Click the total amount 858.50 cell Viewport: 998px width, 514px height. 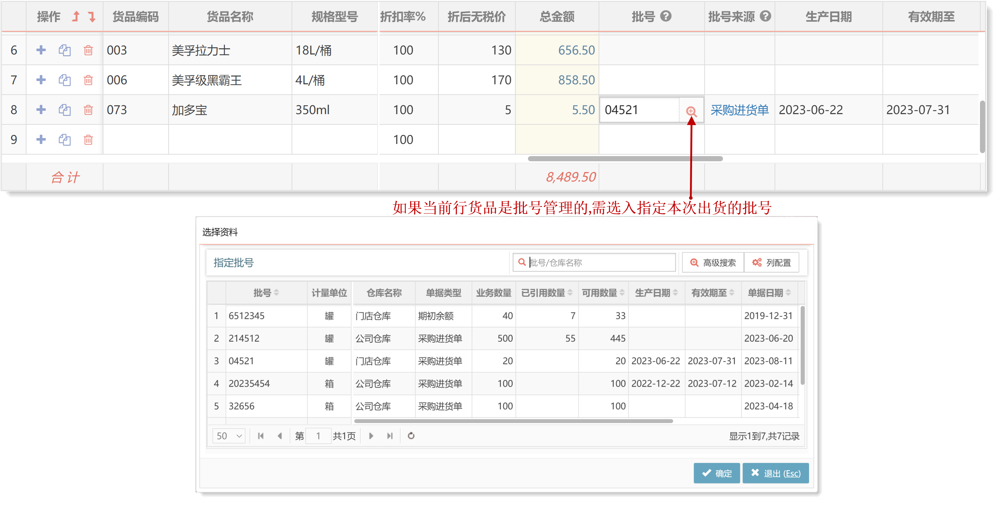click(557, 80)
